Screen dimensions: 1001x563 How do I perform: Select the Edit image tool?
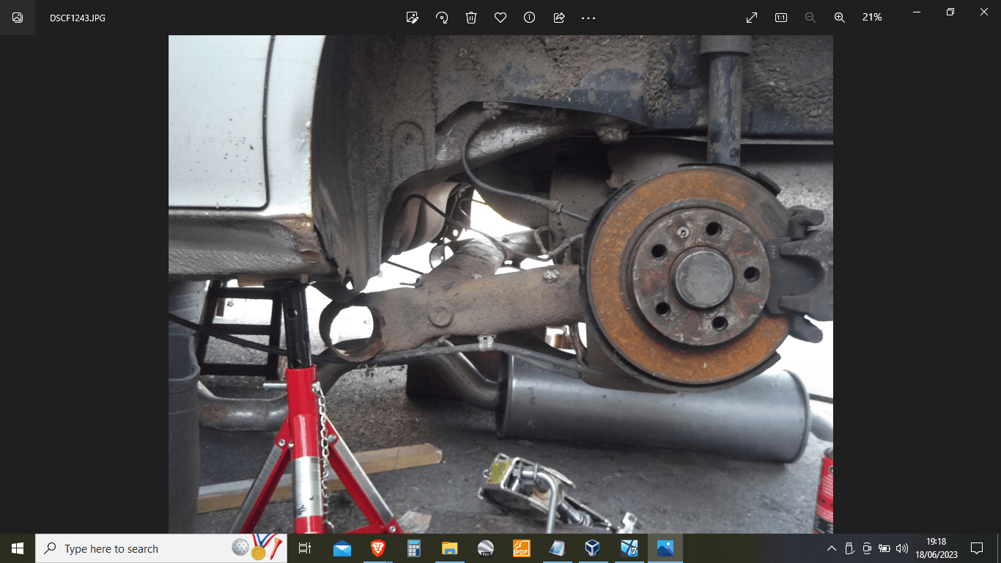[x=413, y=17]
